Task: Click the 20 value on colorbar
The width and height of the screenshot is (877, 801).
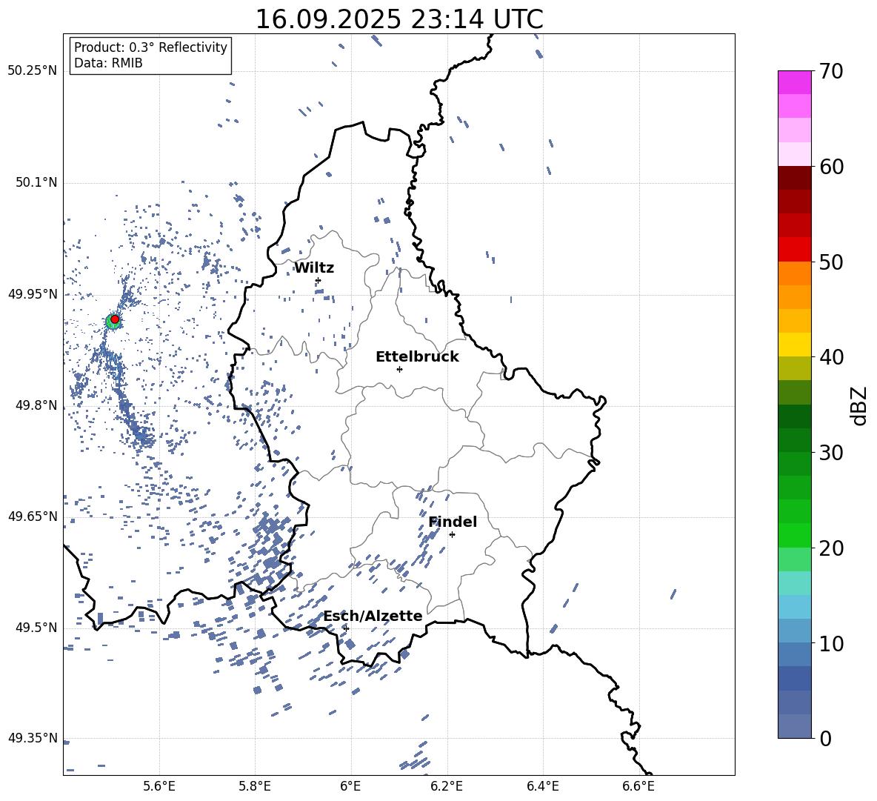Action: pyautogui.click(x=831, y=548)
